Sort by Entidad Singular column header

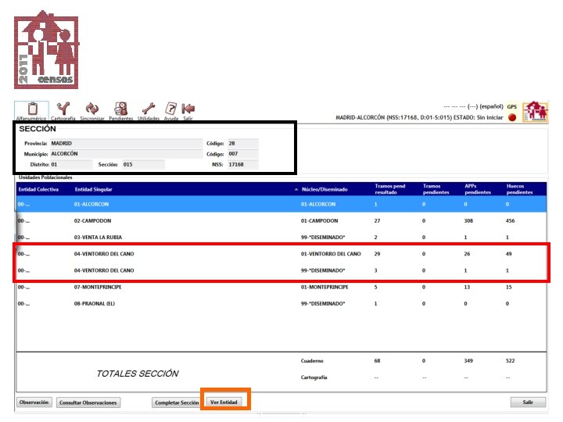pyautogui.click(x=93, y=189)
